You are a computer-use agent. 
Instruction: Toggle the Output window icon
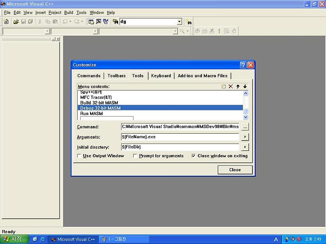click(98, 22)
